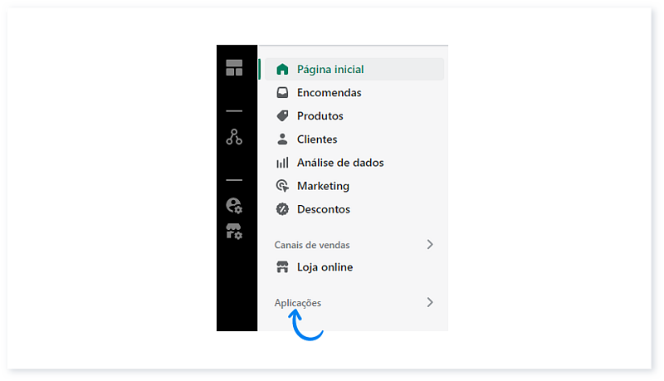Click the Loja online storefront icon

pyautogui.click(x=282, y=267)
